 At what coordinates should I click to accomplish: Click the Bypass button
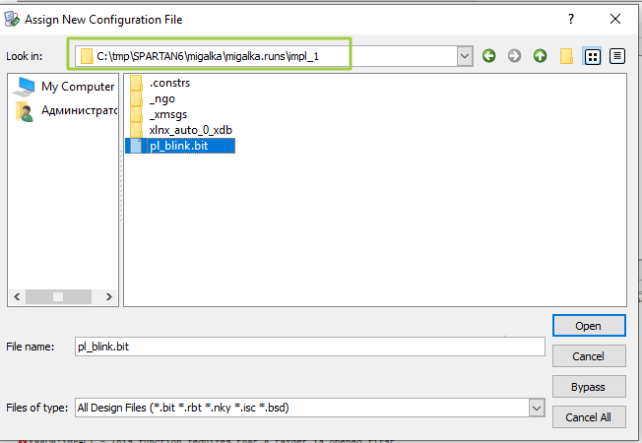coord(589,387)
